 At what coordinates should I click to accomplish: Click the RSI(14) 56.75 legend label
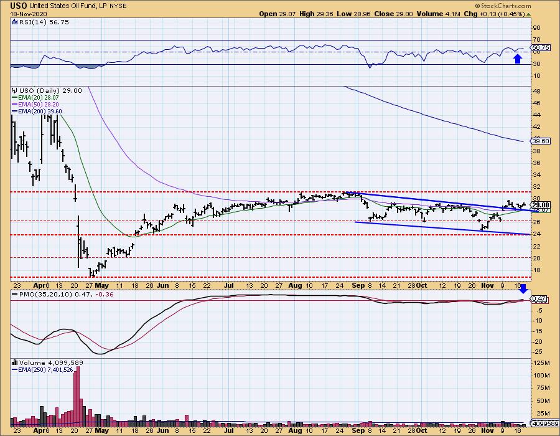click(x=44, y=22)
